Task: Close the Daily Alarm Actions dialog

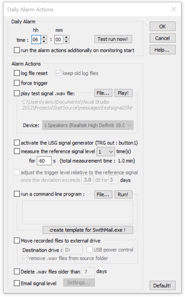Action: [174, 9]
